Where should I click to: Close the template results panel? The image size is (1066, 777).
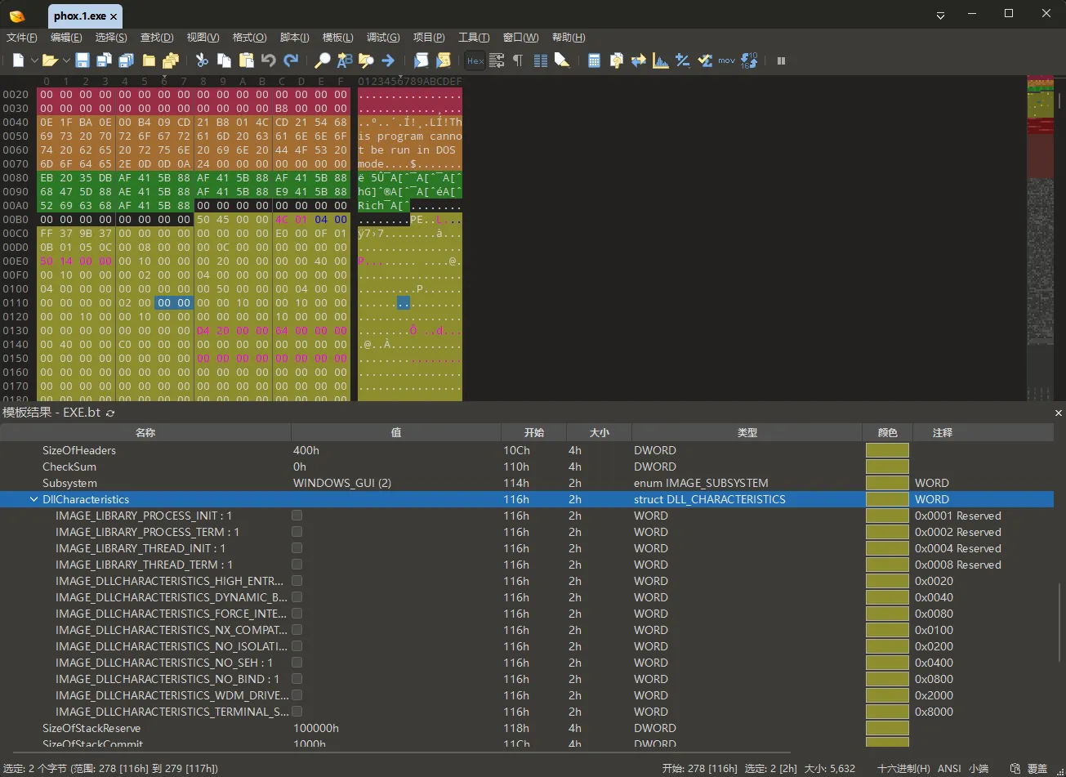pos(1059,413)
